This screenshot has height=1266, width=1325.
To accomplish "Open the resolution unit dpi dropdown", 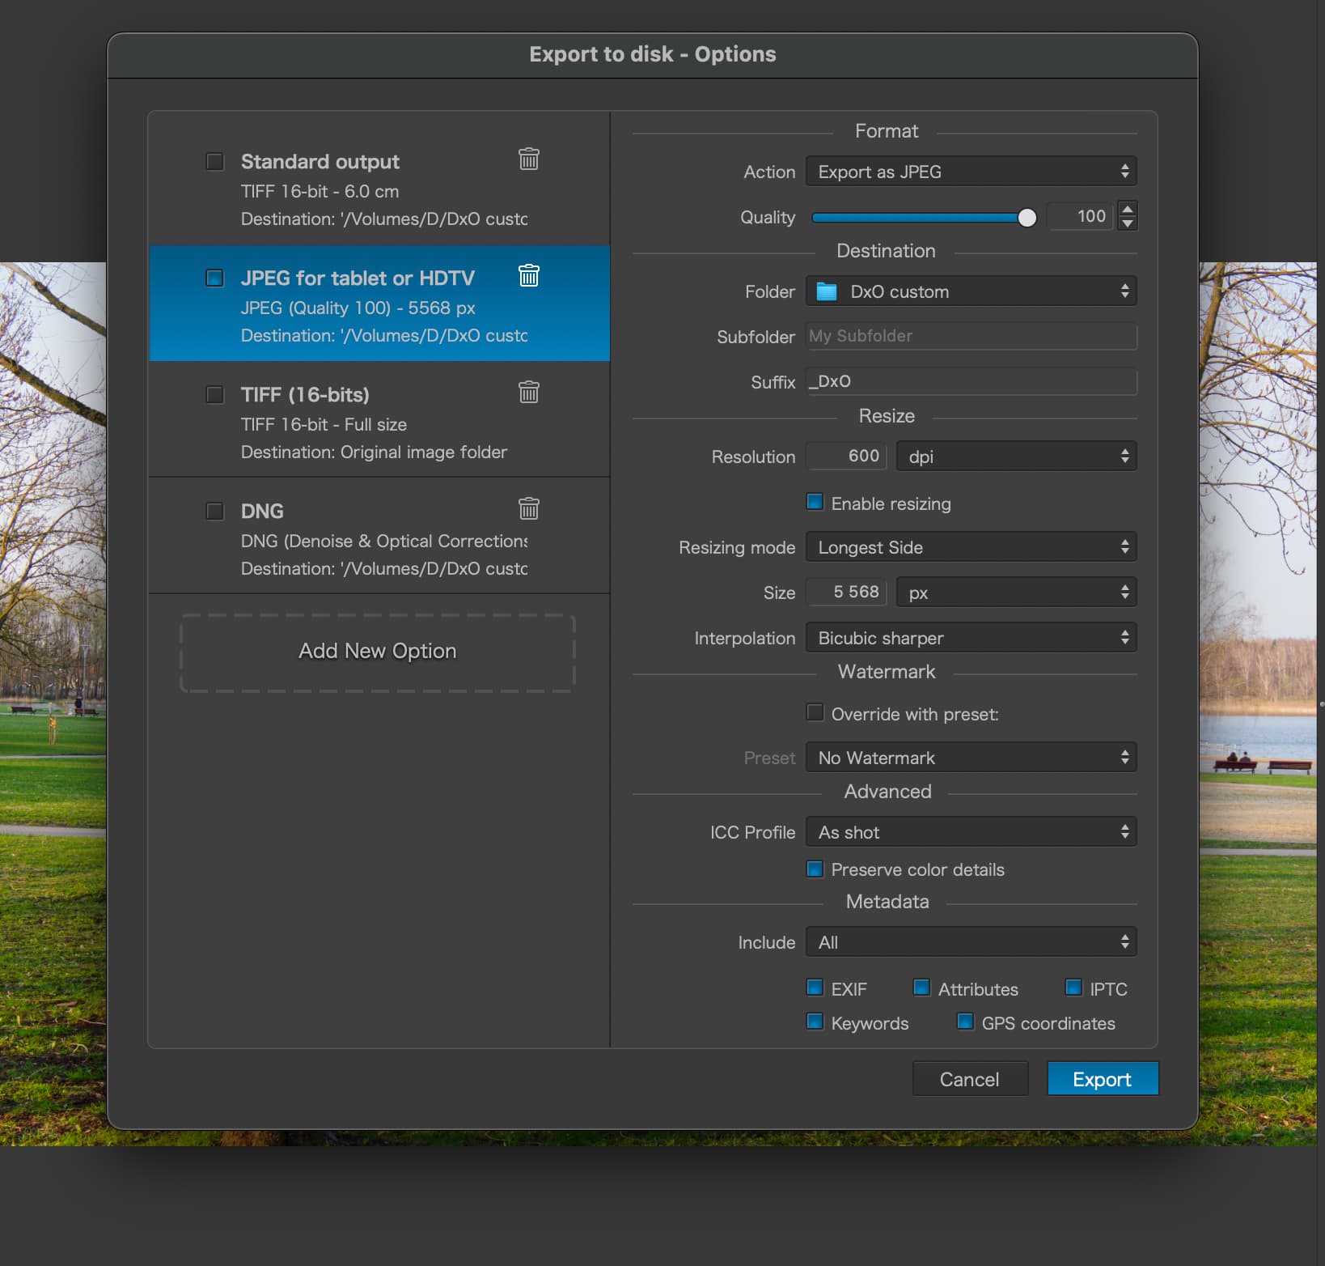I will [x=1016, y=457].
